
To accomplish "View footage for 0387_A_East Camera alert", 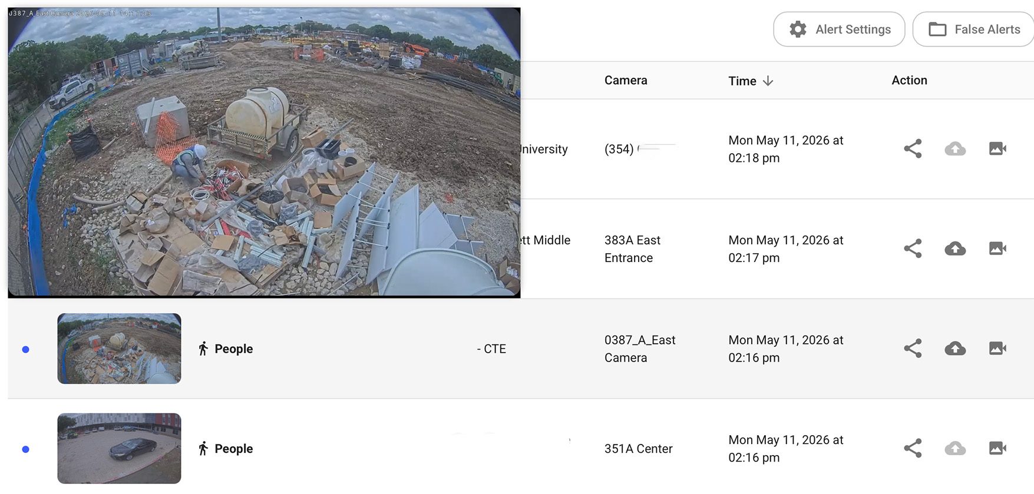I will (997, 349).
